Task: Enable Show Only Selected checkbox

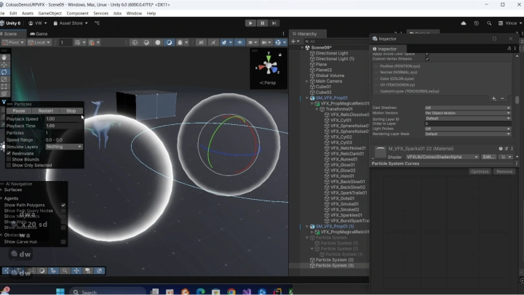Action: (x=9, y=165)
